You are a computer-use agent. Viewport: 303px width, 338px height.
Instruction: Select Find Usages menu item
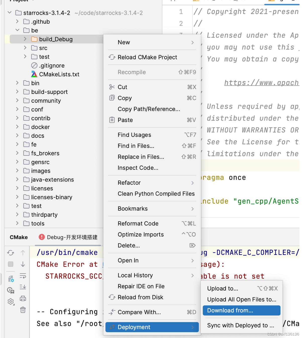152,135
